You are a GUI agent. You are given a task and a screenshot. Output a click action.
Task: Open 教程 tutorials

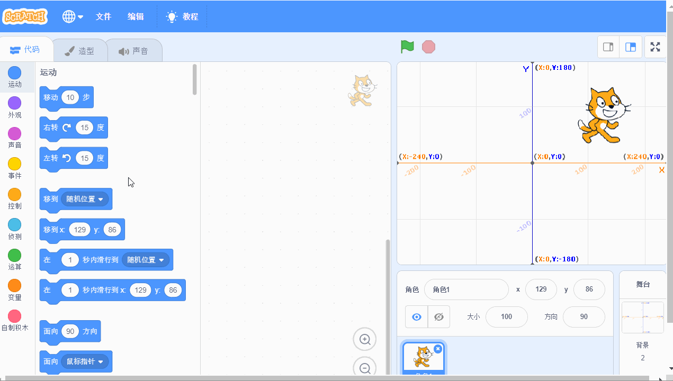[182, 16]
